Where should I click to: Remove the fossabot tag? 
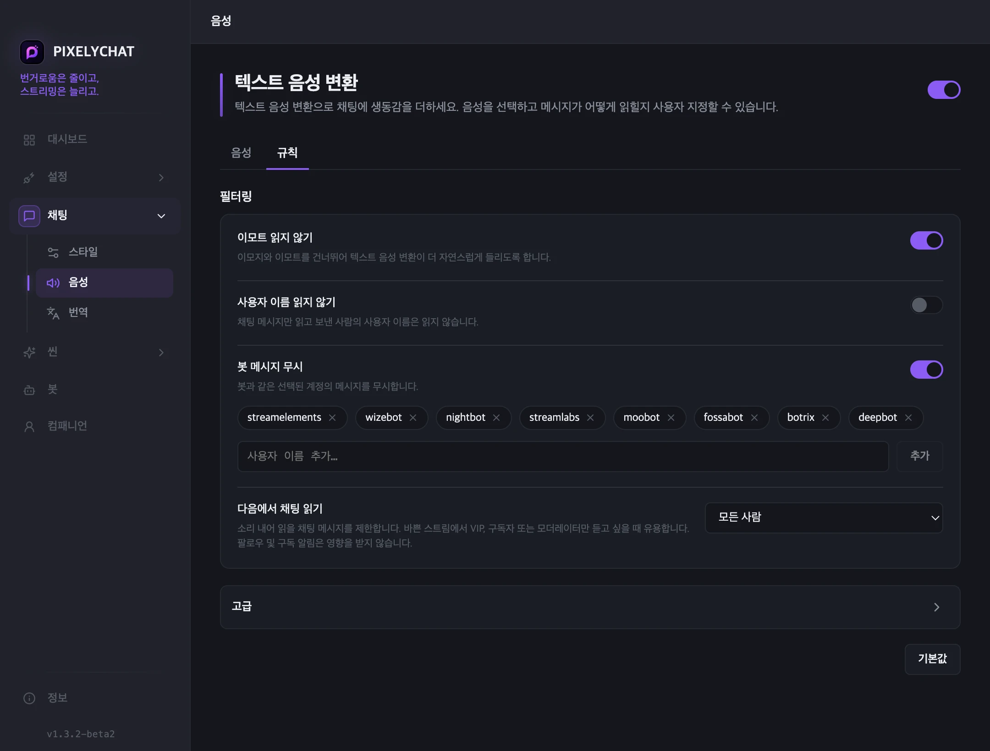tap(754, 418)
